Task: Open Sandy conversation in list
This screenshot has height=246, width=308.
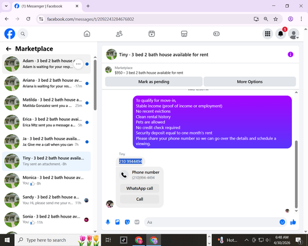Action: [x=46, y=200]
